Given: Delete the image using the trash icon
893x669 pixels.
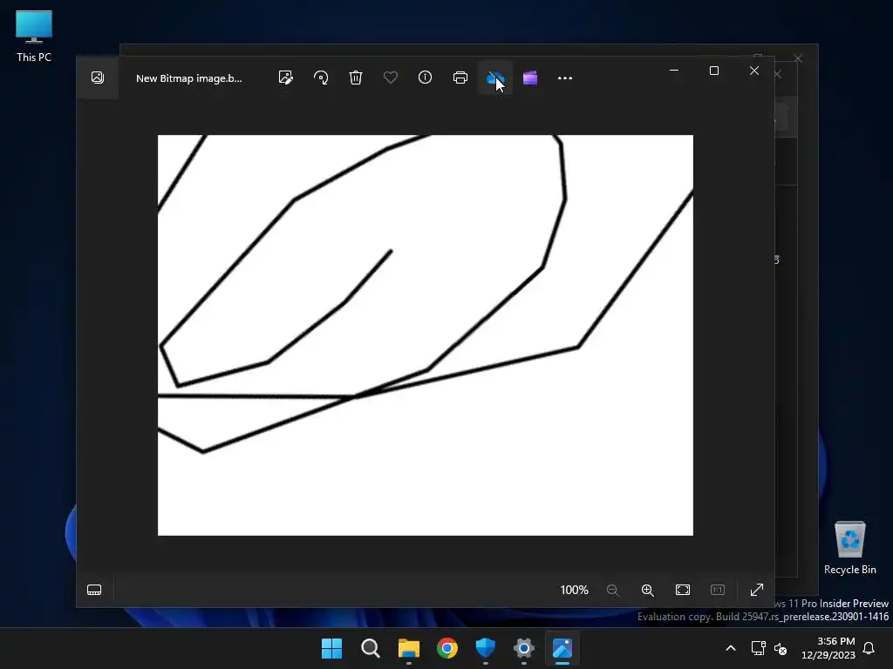Looking at the screenshot, I should pyautogui.click(x=356, y=78).
